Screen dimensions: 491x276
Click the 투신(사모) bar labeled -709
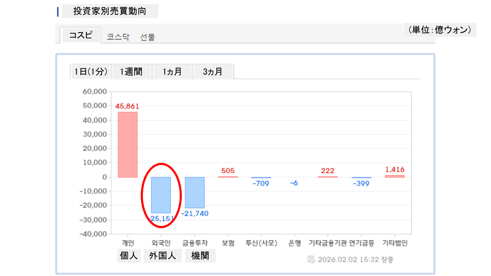(x=261, y=177)
